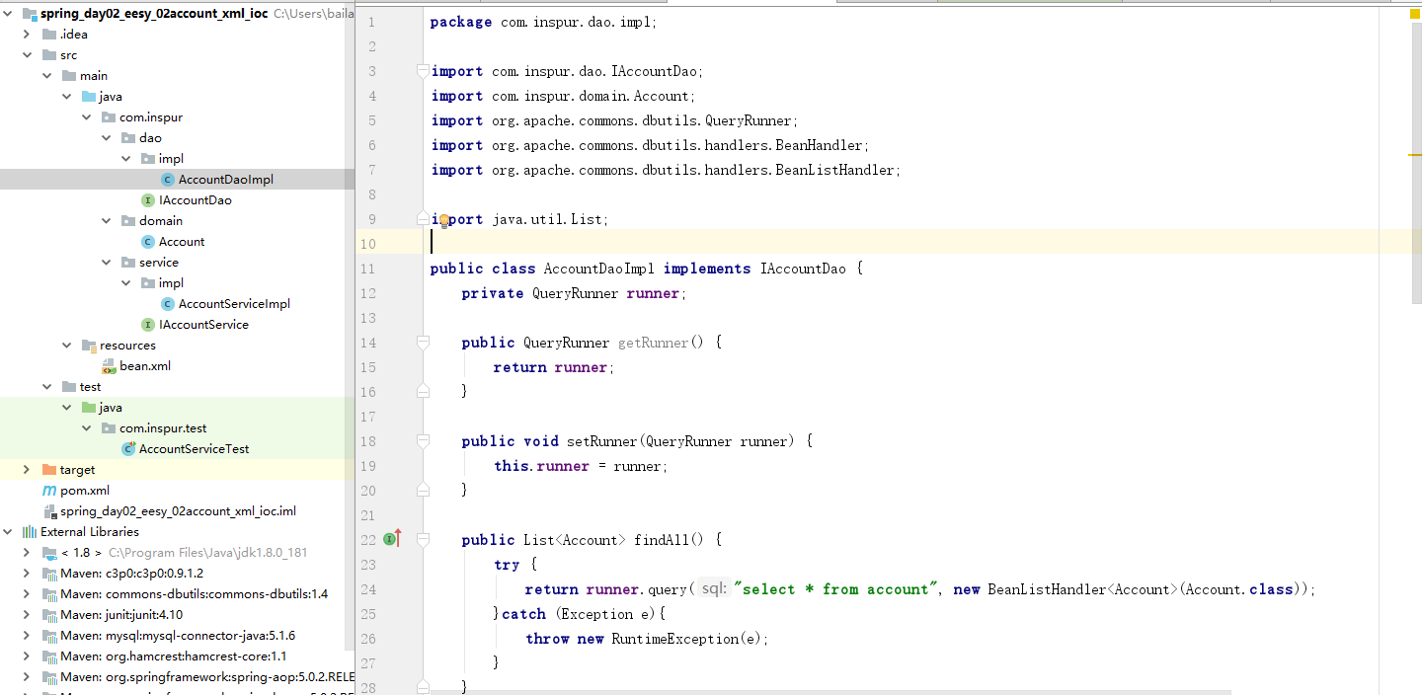Collapse the com.inspur package
Viewport: 1422px width, 695px height.
[x=86, y=117]
